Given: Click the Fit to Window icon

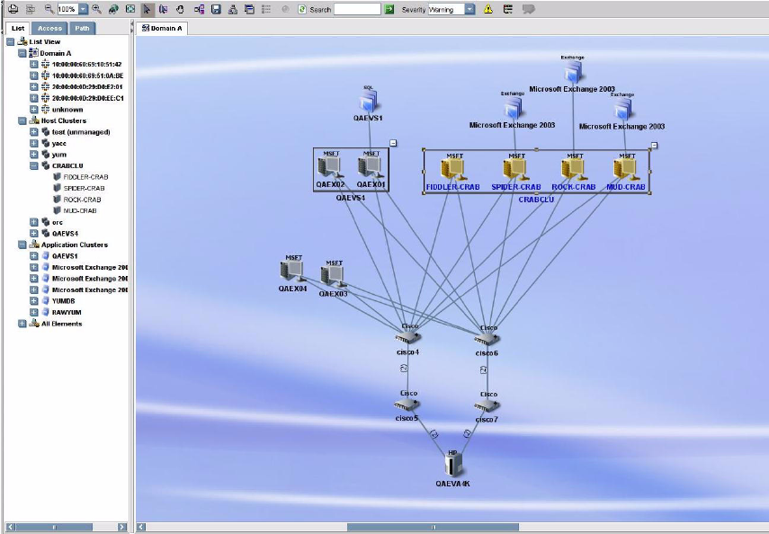Looking at the screenshot, I should (130, 9).
